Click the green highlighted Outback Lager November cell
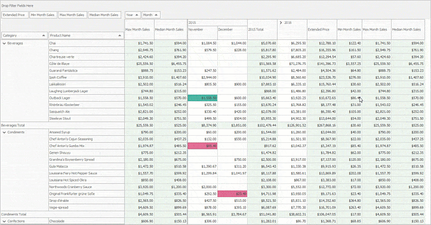Screen dimensions: 431x225 coord(202,98)
